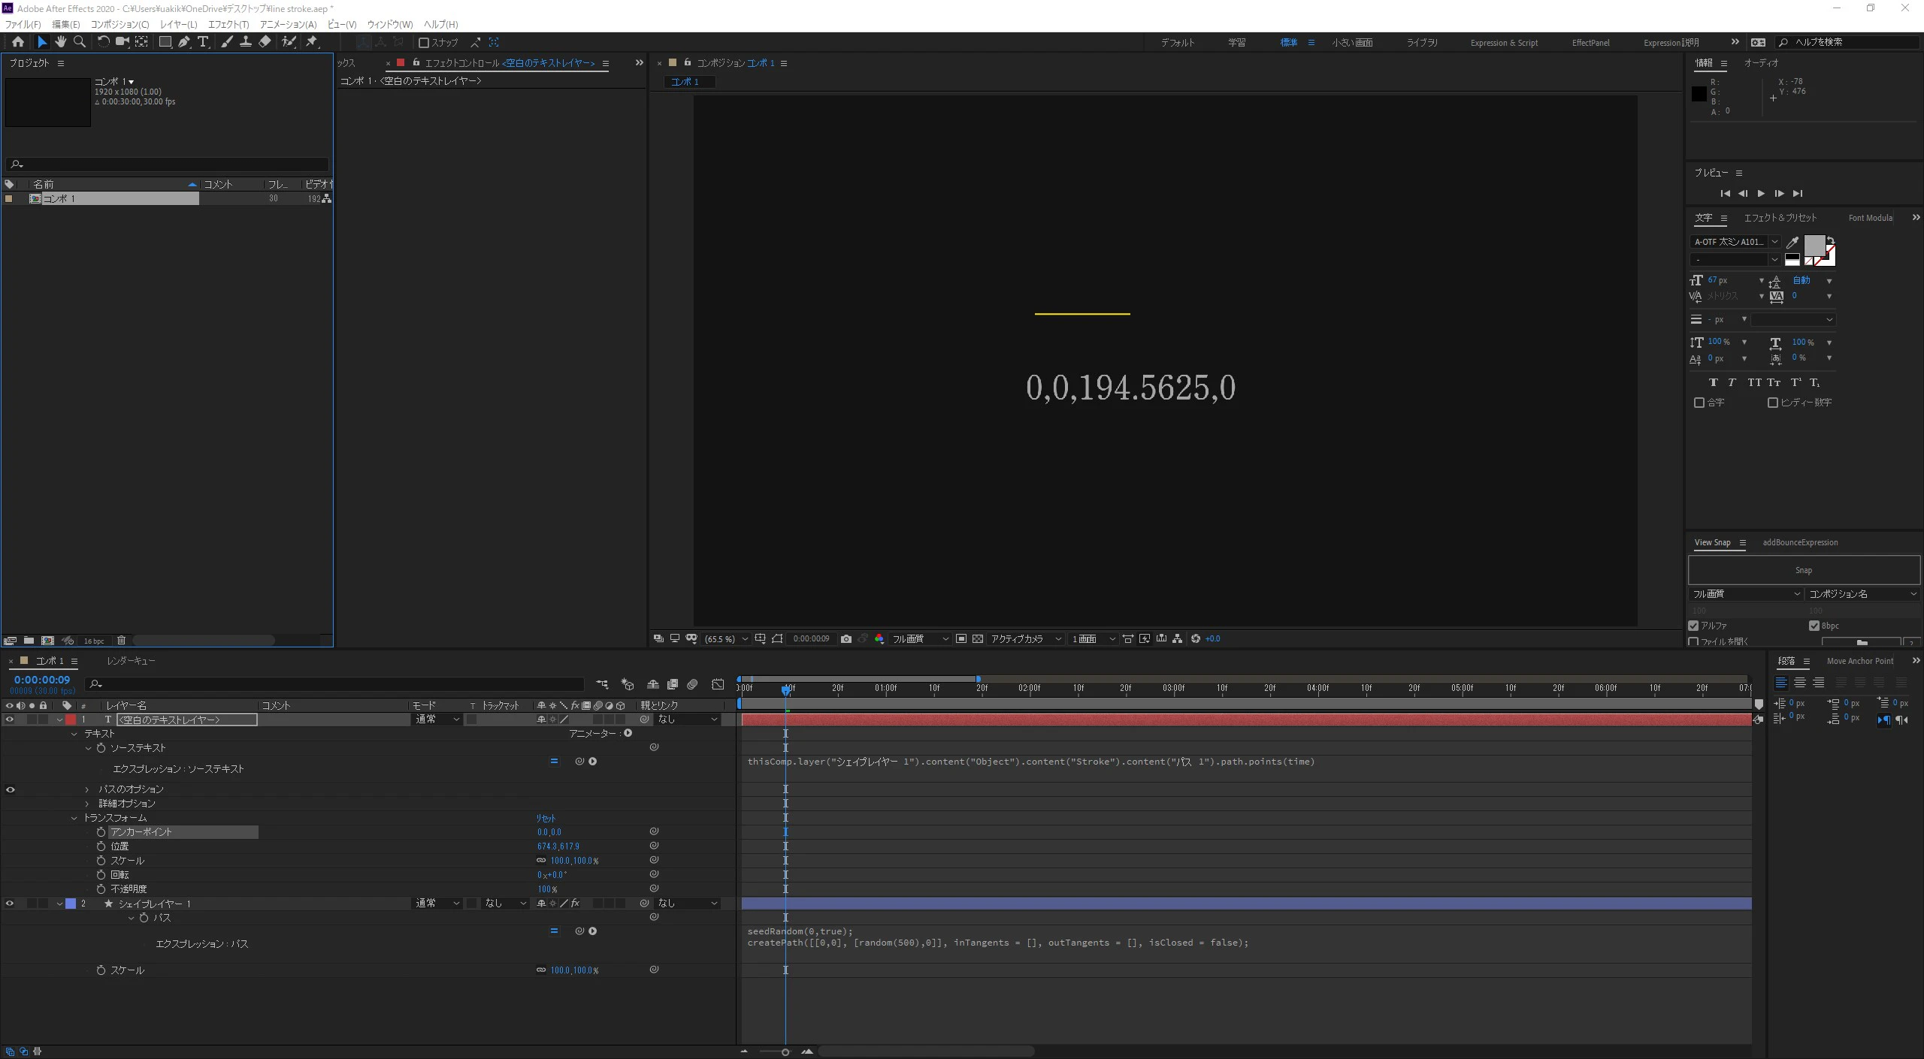Enable the スナップ checkbox

(x=424, y=43)
